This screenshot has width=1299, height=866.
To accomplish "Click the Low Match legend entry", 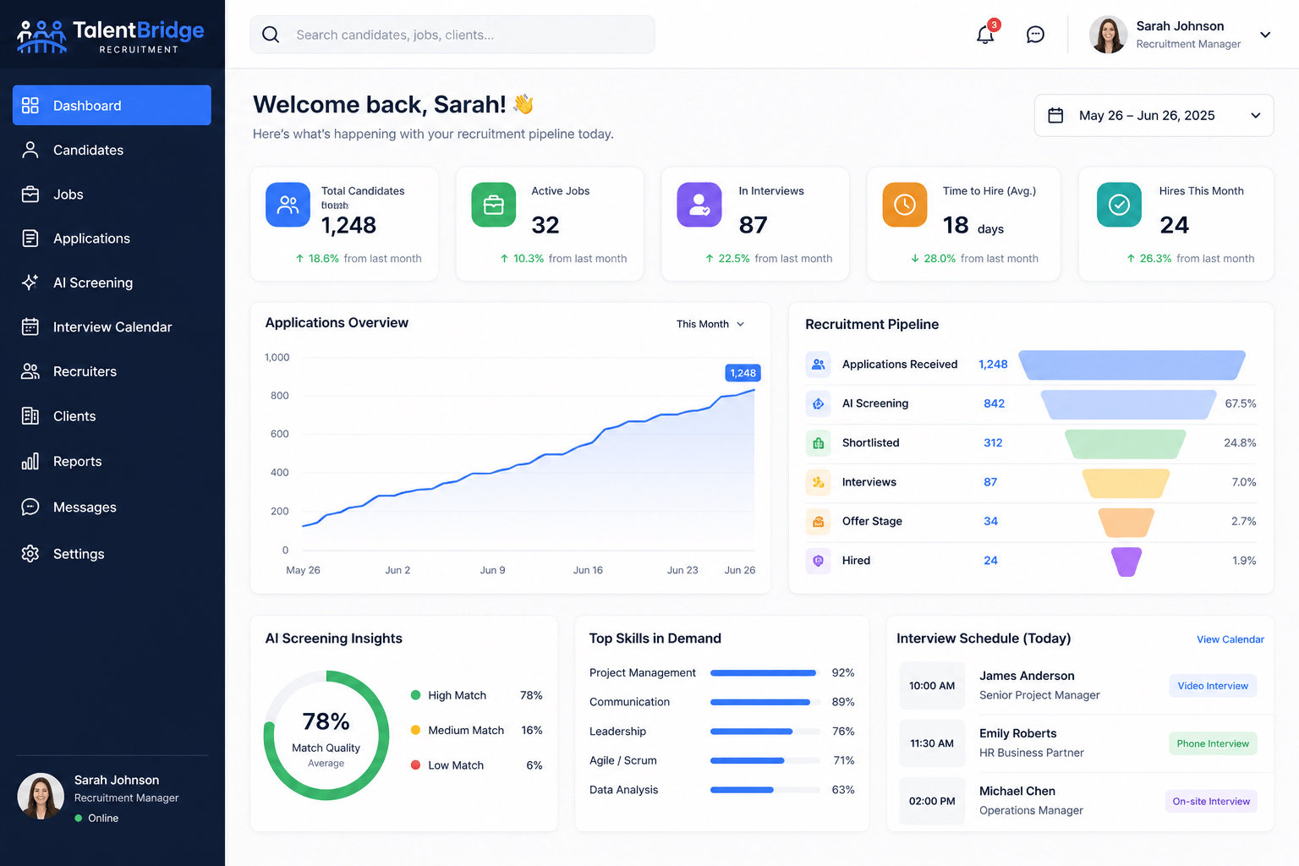I will coord(477,765).
